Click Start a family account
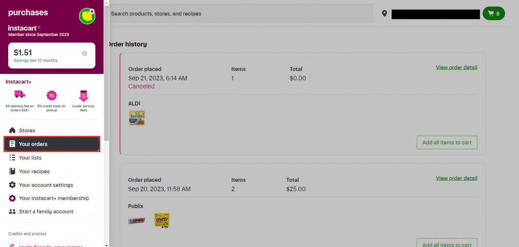The height and width of the screenshot is (247, 519). point(46,212)
